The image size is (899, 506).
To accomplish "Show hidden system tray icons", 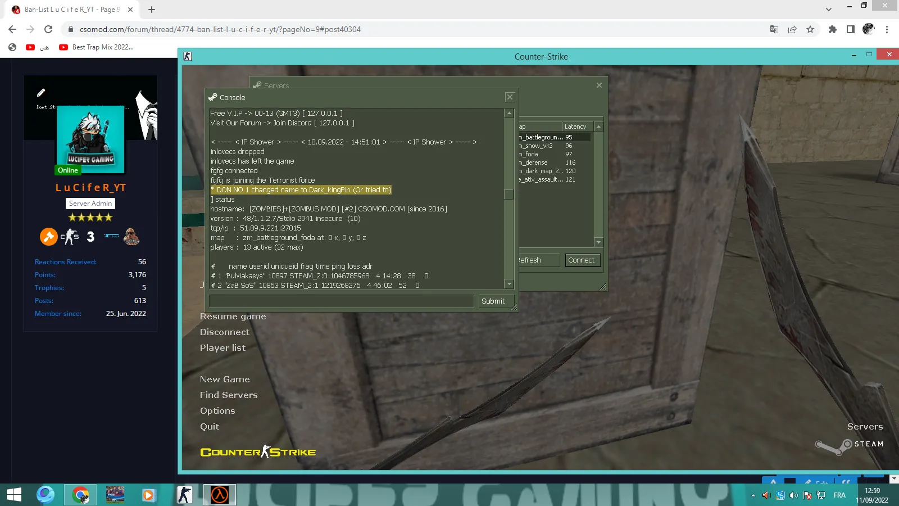I will pyautogui.click(x=753, y=495).
